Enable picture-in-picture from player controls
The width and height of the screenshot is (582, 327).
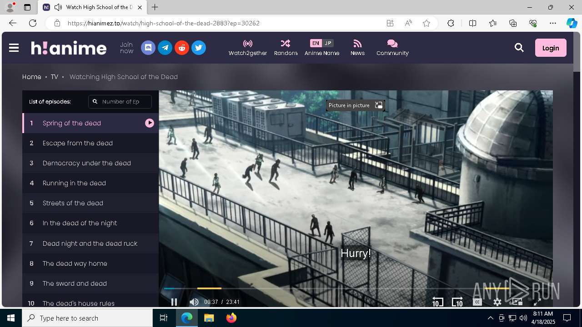tap(517, 302)
